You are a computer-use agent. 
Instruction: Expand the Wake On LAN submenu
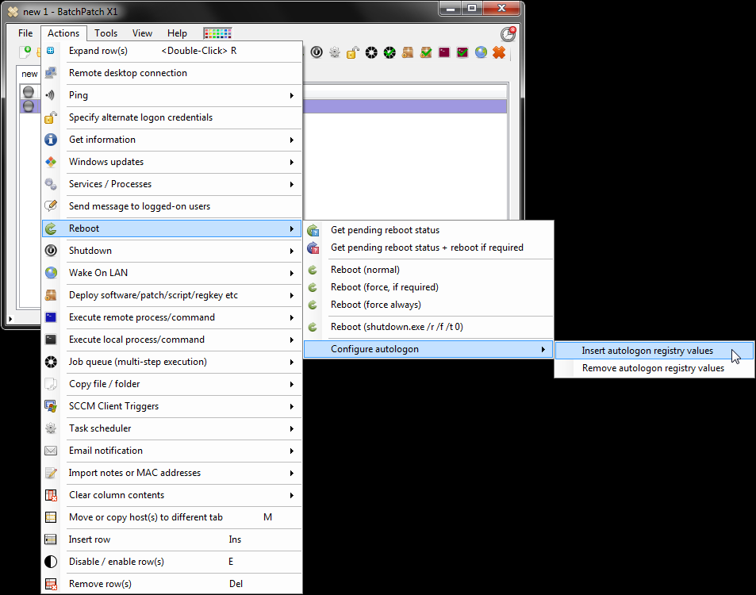click(171, 272)
